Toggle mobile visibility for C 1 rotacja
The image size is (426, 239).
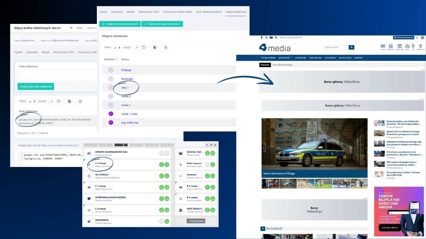(161, 187)
